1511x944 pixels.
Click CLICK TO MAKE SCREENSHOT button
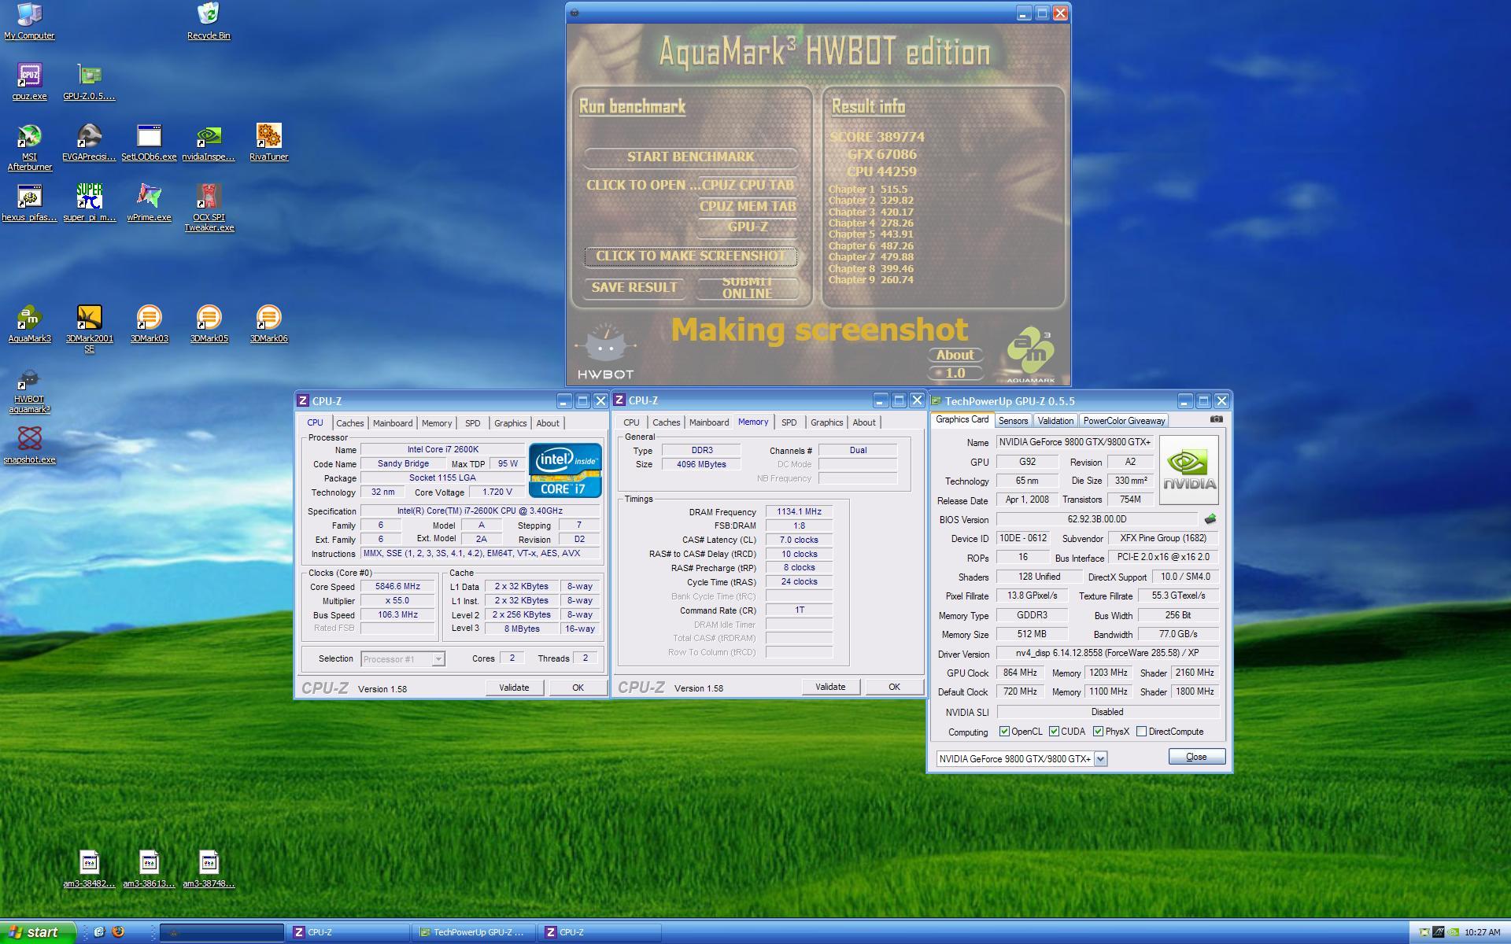pos(690,256)
